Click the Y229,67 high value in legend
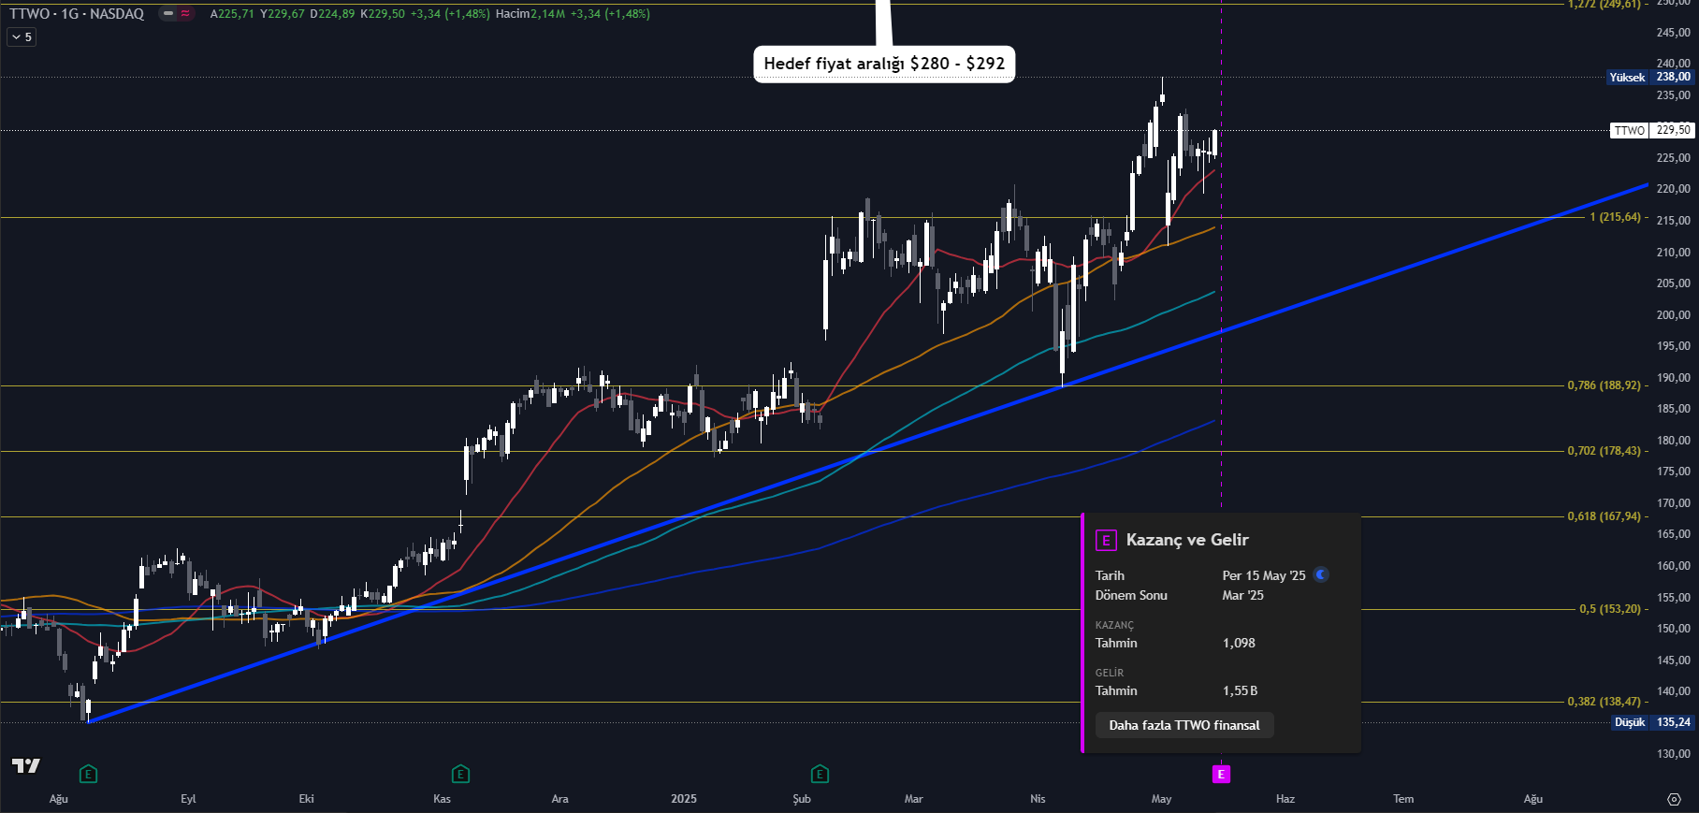 point(283,14)
